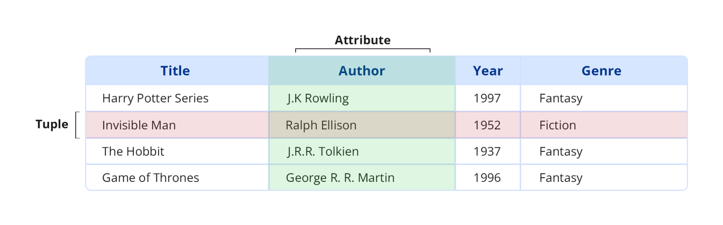This screenshot has width=723, height=225.
Task: Click the Game of Thrones cell
Action: click(151, 178)
